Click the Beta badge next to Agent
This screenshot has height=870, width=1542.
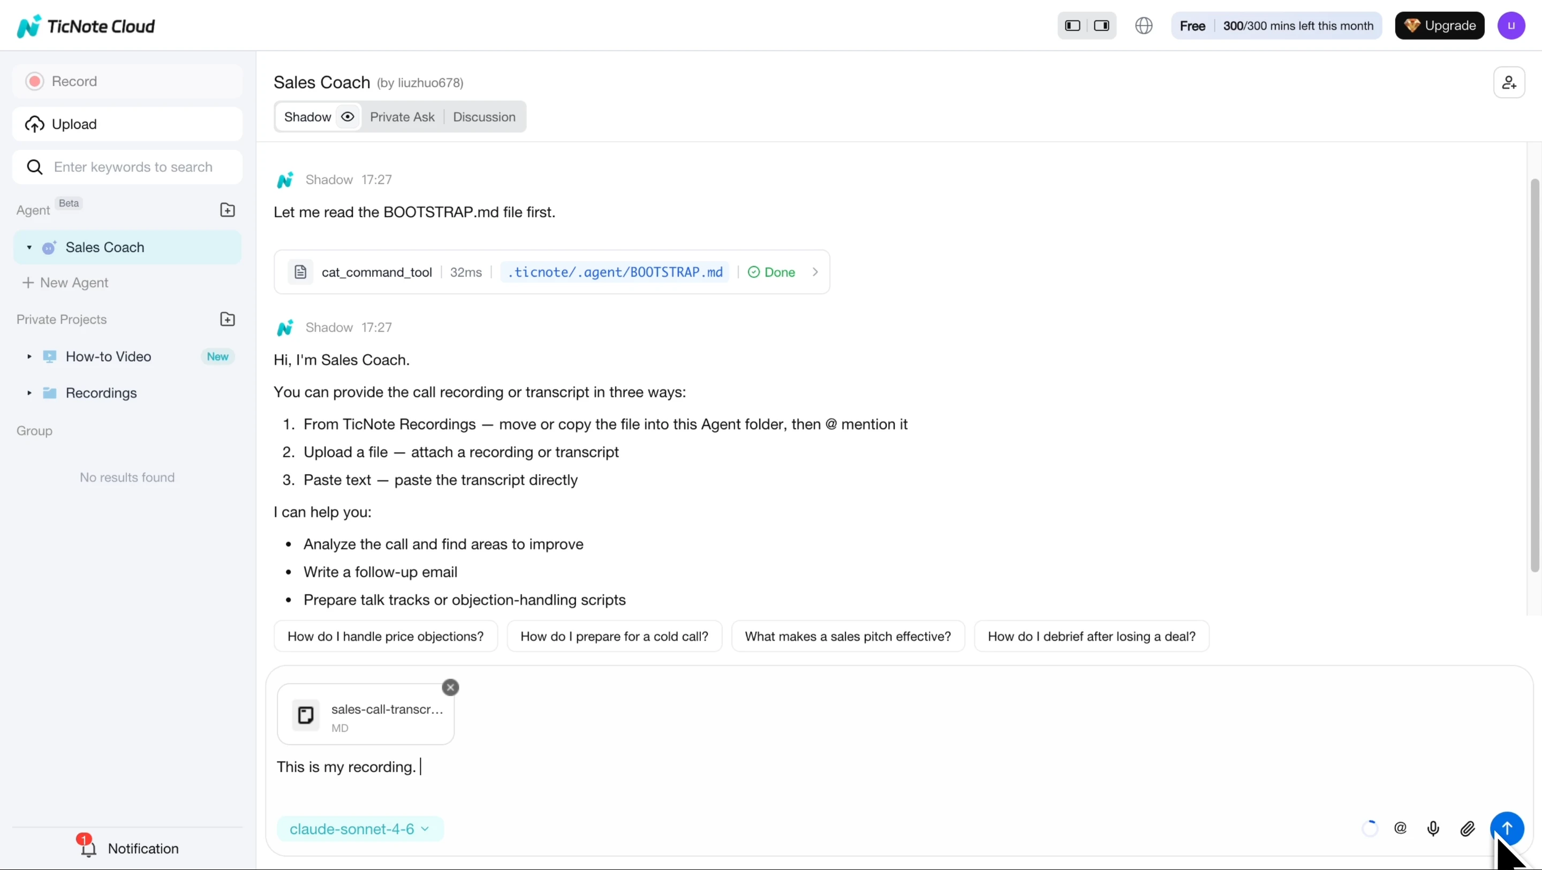[69, 203]
